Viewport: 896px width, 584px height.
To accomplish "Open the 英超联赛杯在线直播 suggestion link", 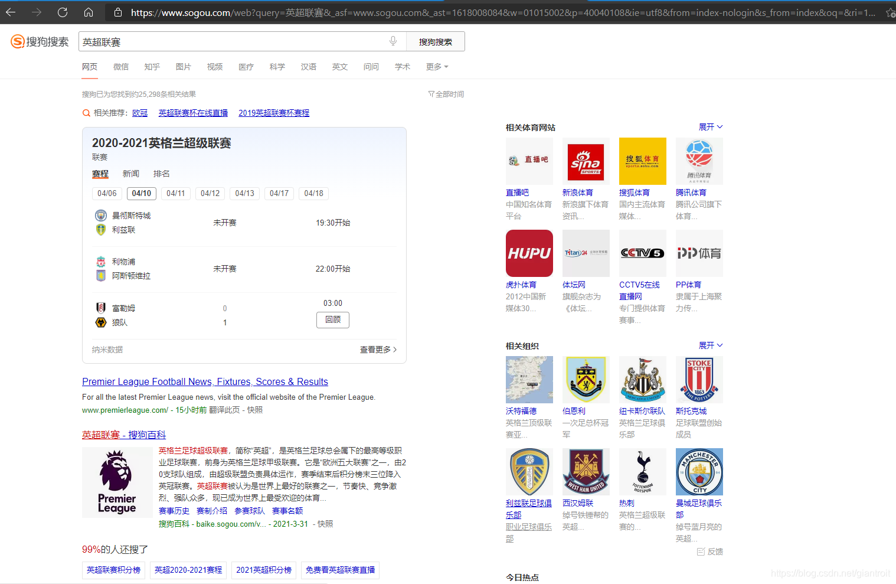I will point(193,113).
